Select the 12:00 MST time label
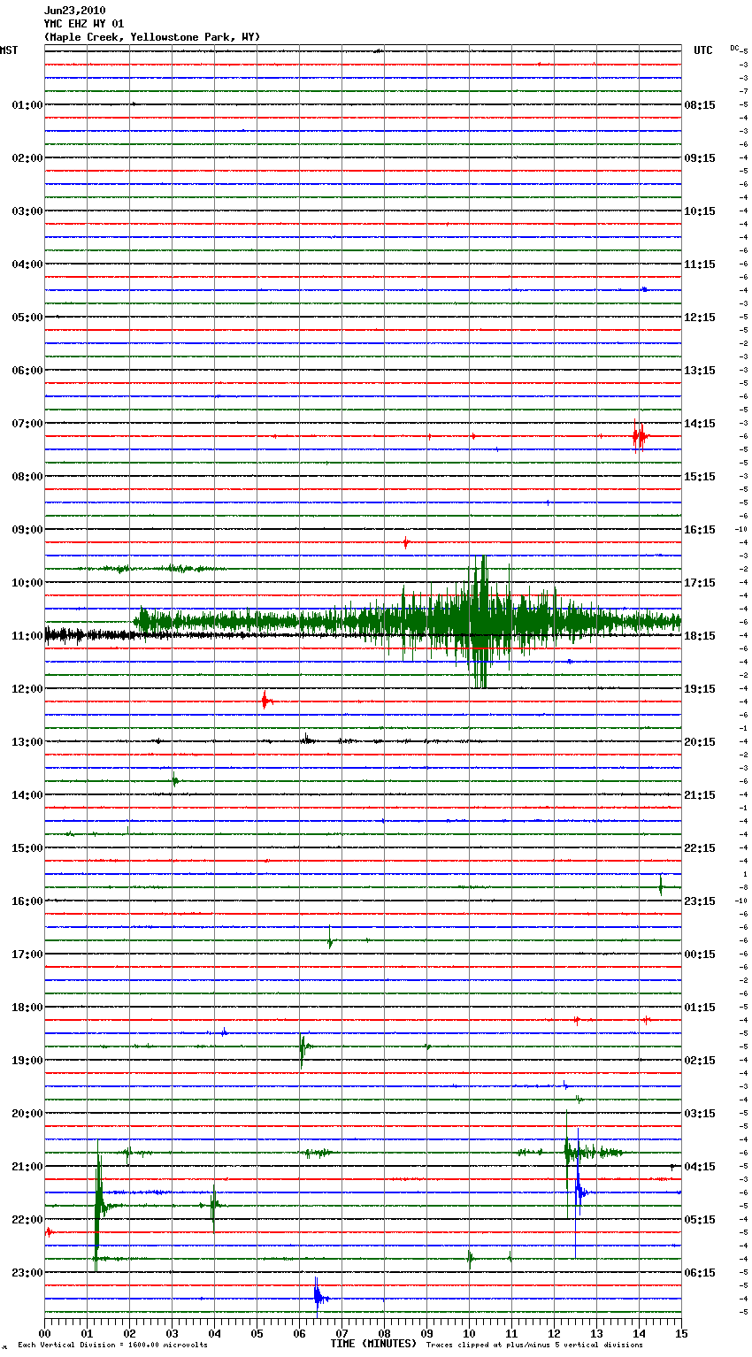 (27, 689)
